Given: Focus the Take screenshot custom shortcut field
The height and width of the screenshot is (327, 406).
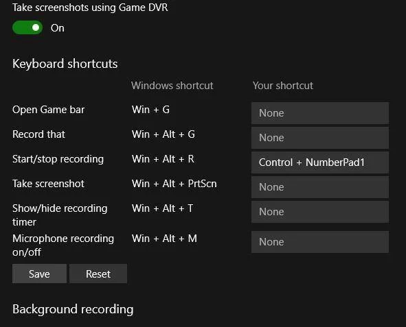Looking at the screenshot, I should [x=320, y=187].
